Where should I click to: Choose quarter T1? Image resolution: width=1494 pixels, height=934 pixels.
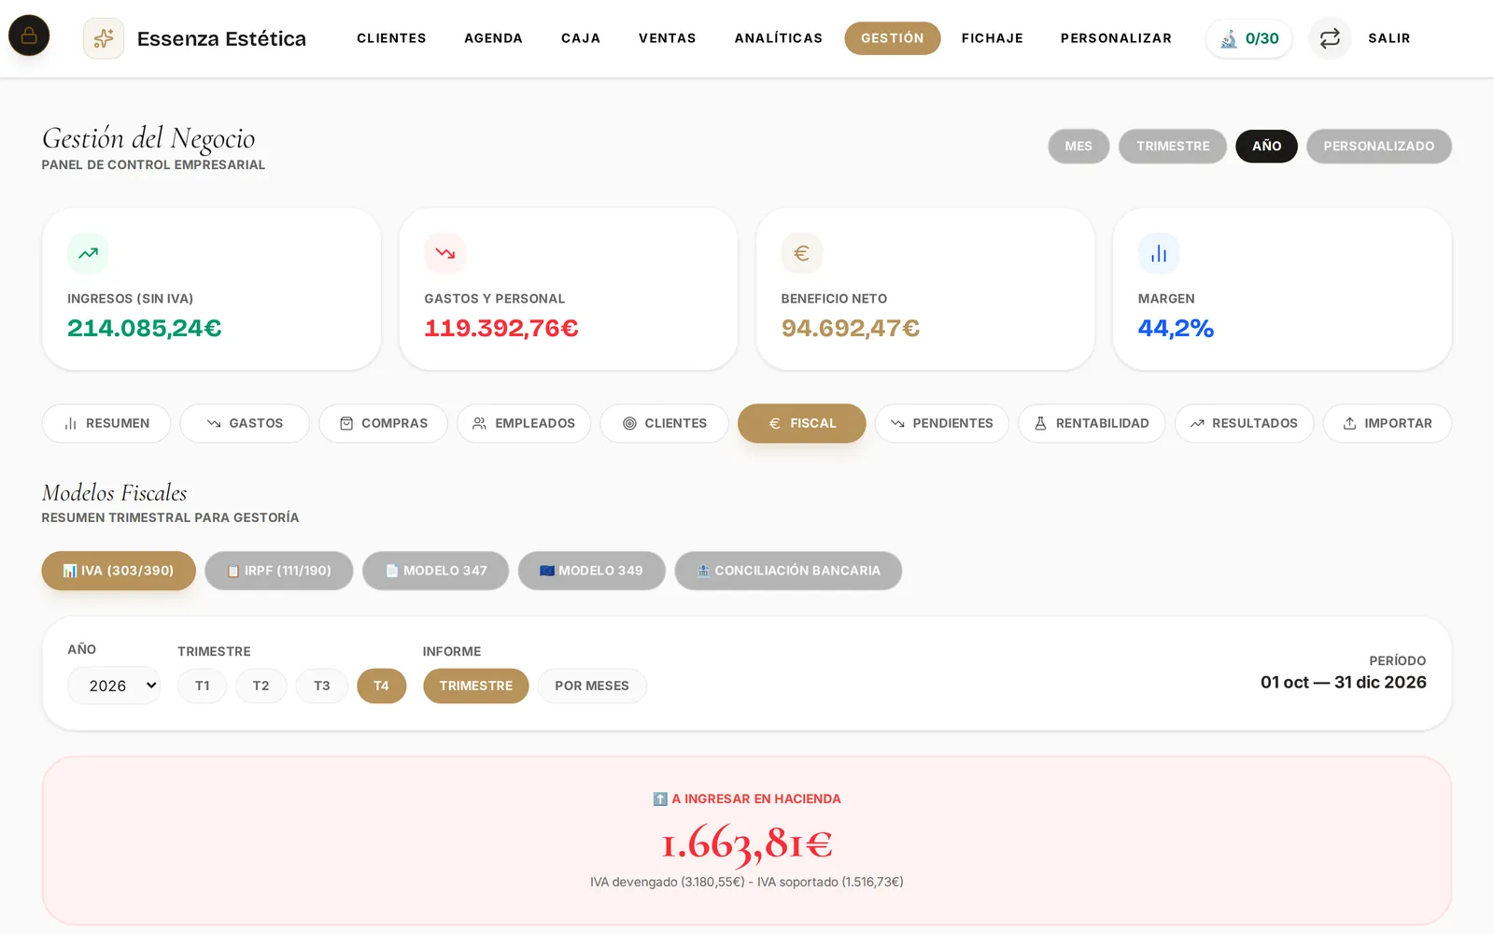tap(203, 686)
